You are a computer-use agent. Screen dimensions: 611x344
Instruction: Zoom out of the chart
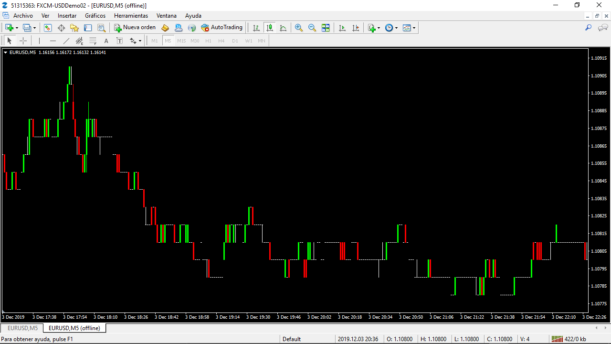click(x=312, y=28)
